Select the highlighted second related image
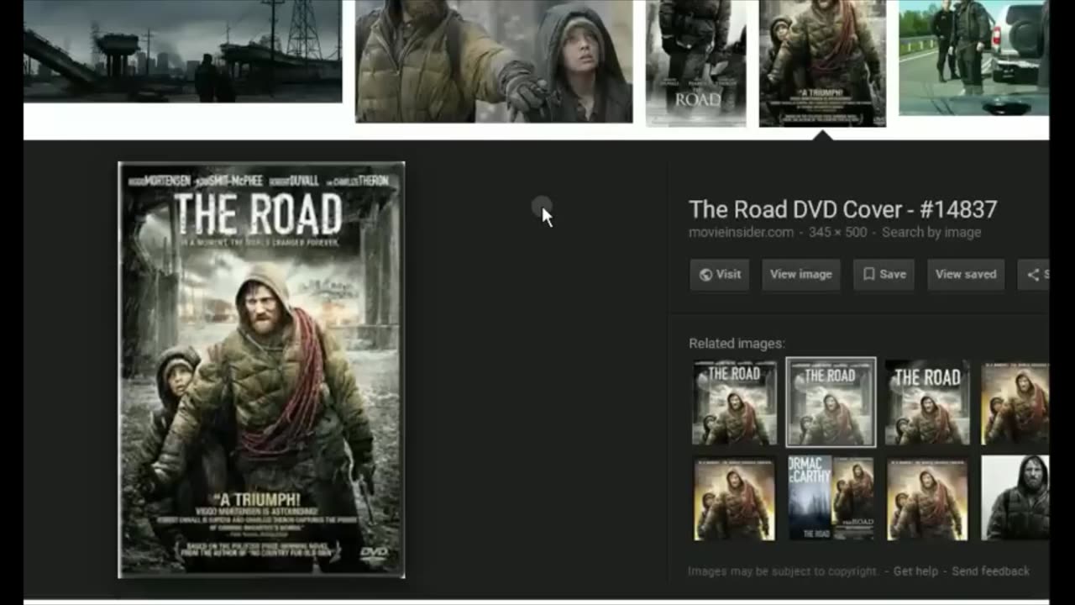 point(831,402)
